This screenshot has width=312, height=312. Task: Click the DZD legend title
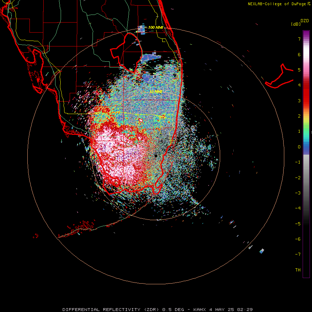(x=305, y=21)
